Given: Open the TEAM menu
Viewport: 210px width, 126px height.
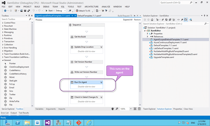Looking at the screenshot, I should 55,7.
